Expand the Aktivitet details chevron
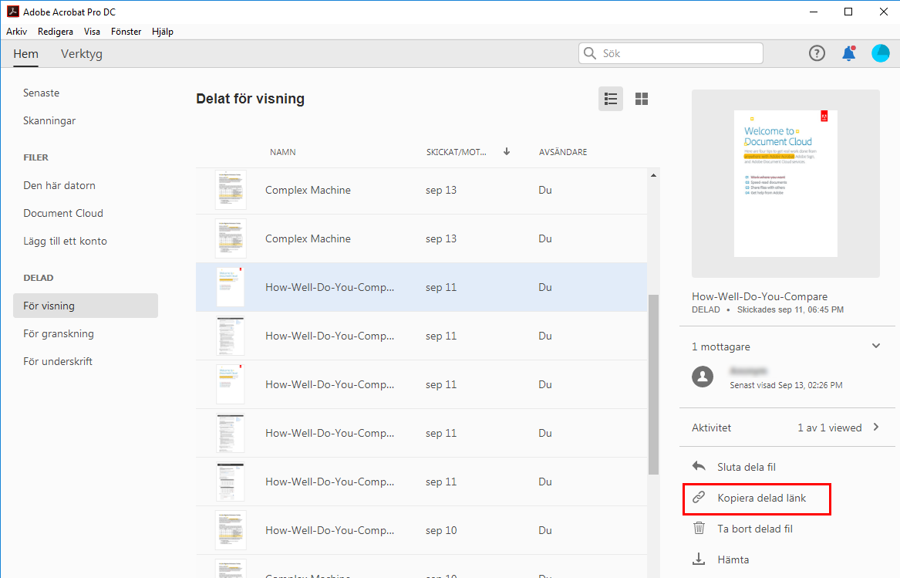900x578 pixels. [x=876, y=427]
